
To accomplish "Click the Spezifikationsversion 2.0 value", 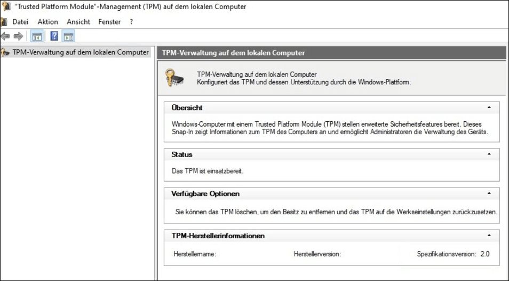I will 485,254.
